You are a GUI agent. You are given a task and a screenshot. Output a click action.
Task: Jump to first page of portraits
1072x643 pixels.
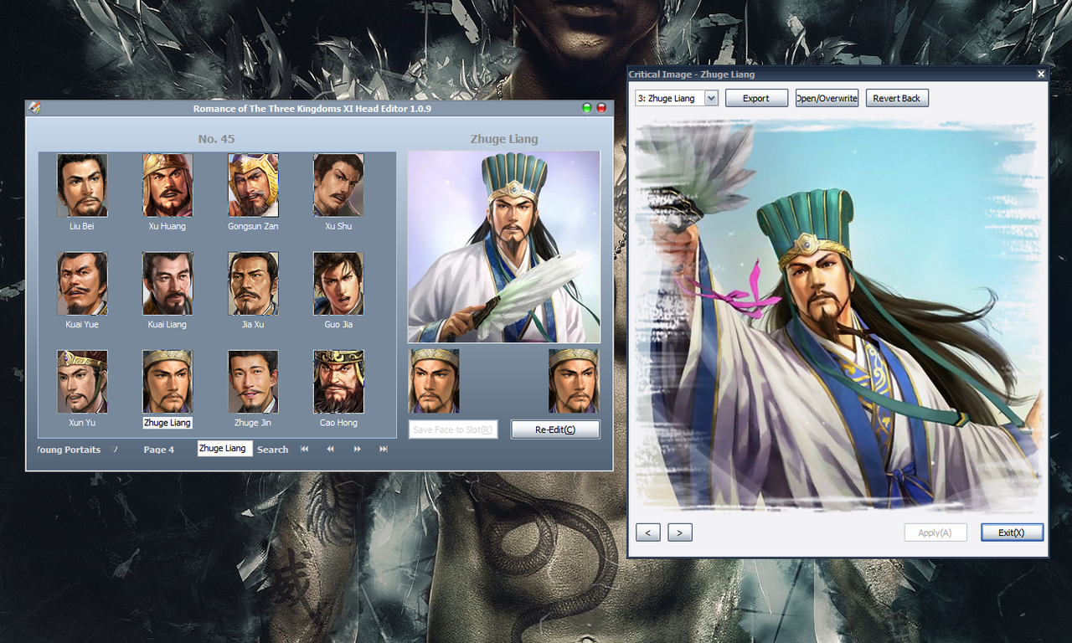304,450
